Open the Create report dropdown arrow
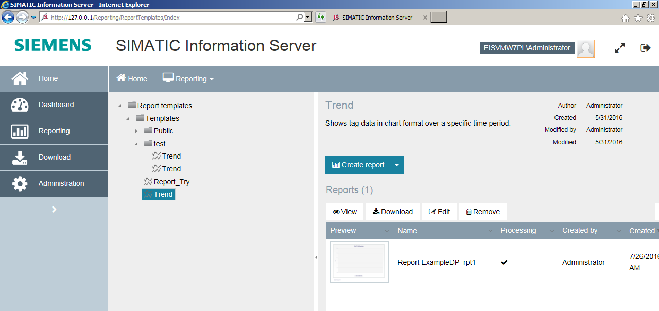Screen dimensions: 659x311 (x=396, y=165)
